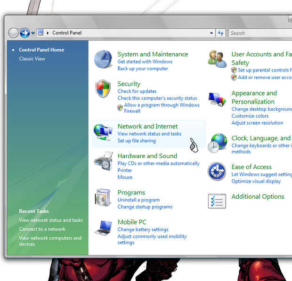
Task: Click Set up parental controls link
Action: pyautogui.click(x=265, y=70)
